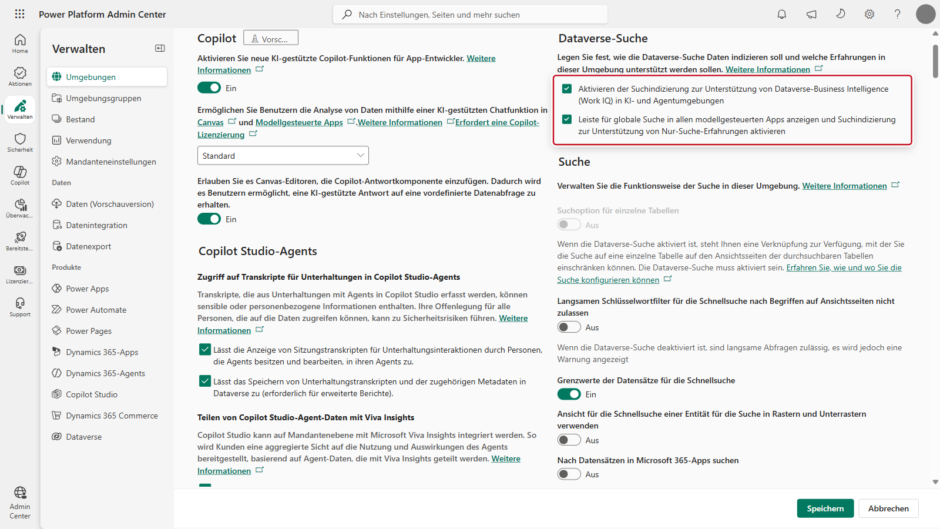Image resolution: width=940 pixels, height=529 pixels.
Task: Open Aktionen in left rail
Action: click(20, 76)
